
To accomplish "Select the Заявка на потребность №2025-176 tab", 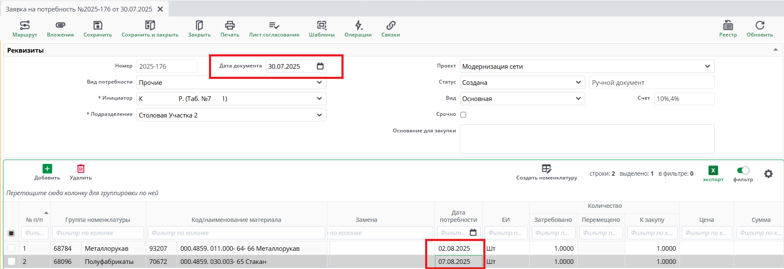I will pos(79,9).
